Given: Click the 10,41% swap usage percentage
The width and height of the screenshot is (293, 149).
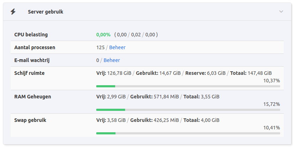Looking at the screenshot, I should point(272,128).
